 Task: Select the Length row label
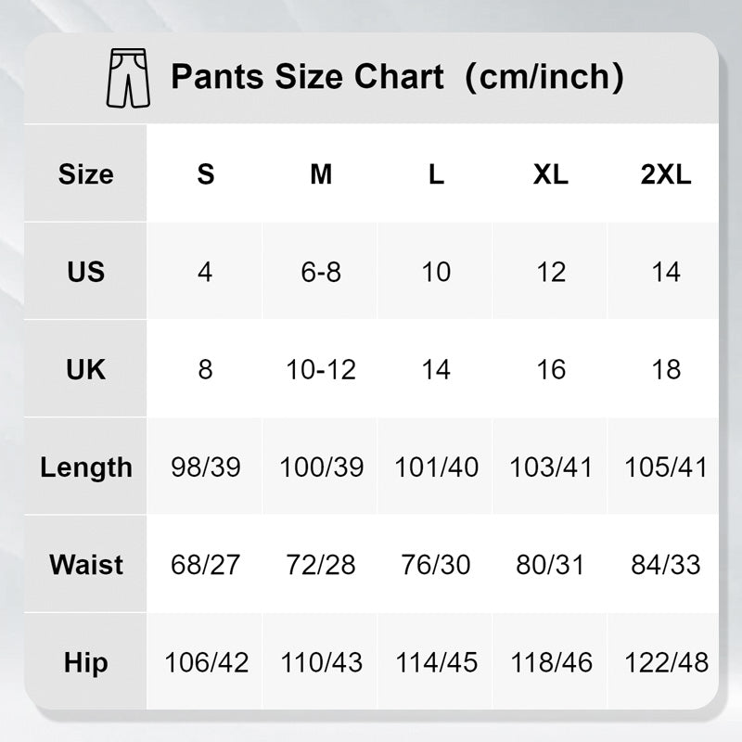click(x=85, y=467)
